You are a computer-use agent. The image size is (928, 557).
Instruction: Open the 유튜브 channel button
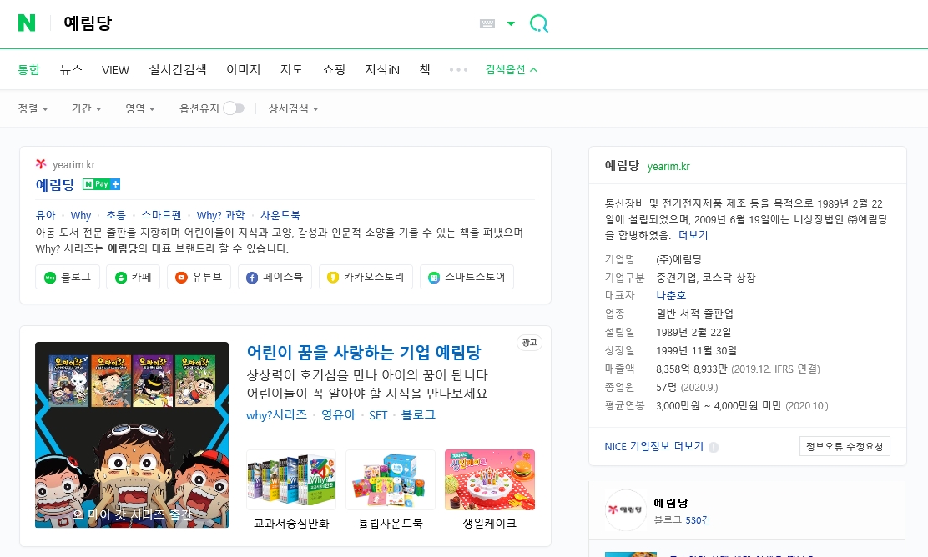coord(199,277)
